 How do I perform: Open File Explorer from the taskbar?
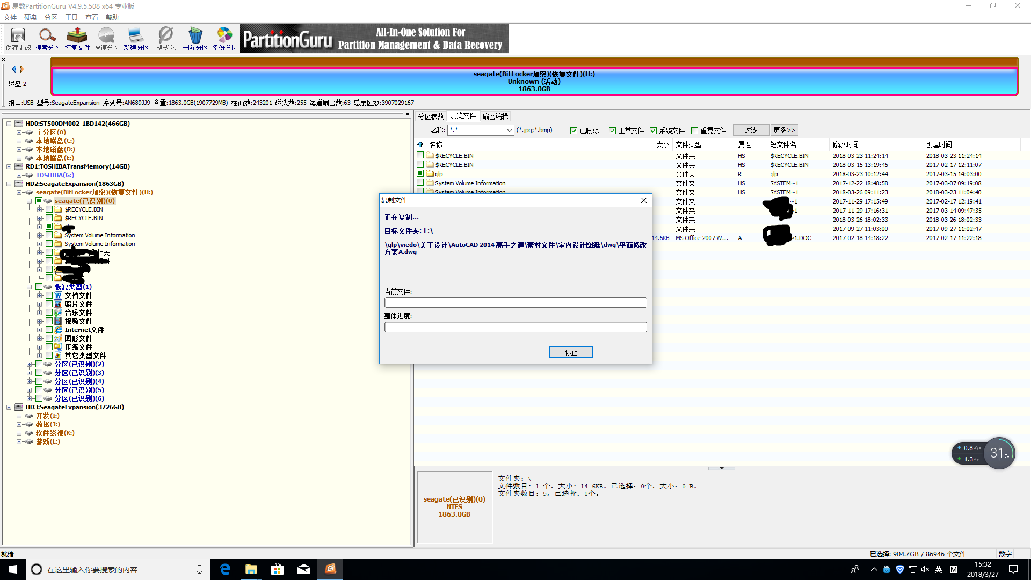(x=251, y=569)
